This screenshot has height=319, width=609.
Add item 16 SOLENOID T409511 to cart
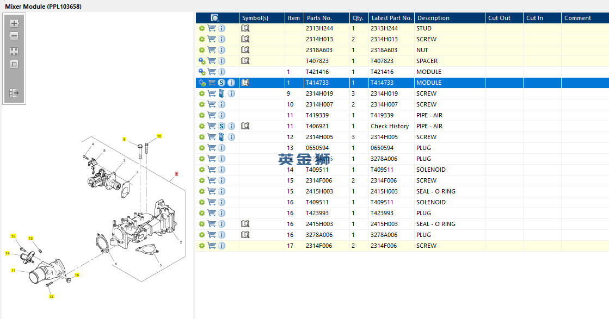212,202
